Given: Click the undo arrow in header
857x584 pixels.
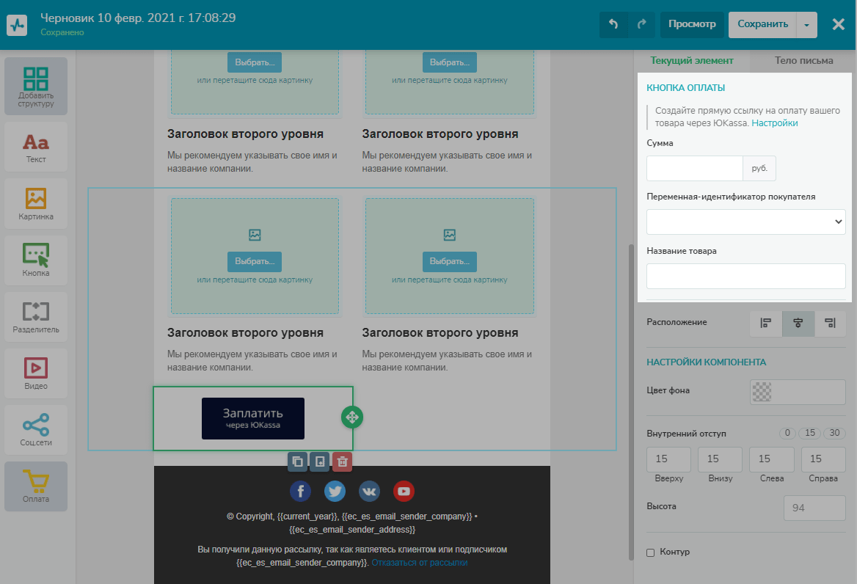Looking at the screenshot, I should (613, 24).
